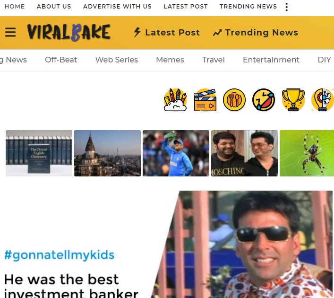Select the lightbulb tech category icon
The width and height of the screenshot is (334, 298).
tap(323, 100)
